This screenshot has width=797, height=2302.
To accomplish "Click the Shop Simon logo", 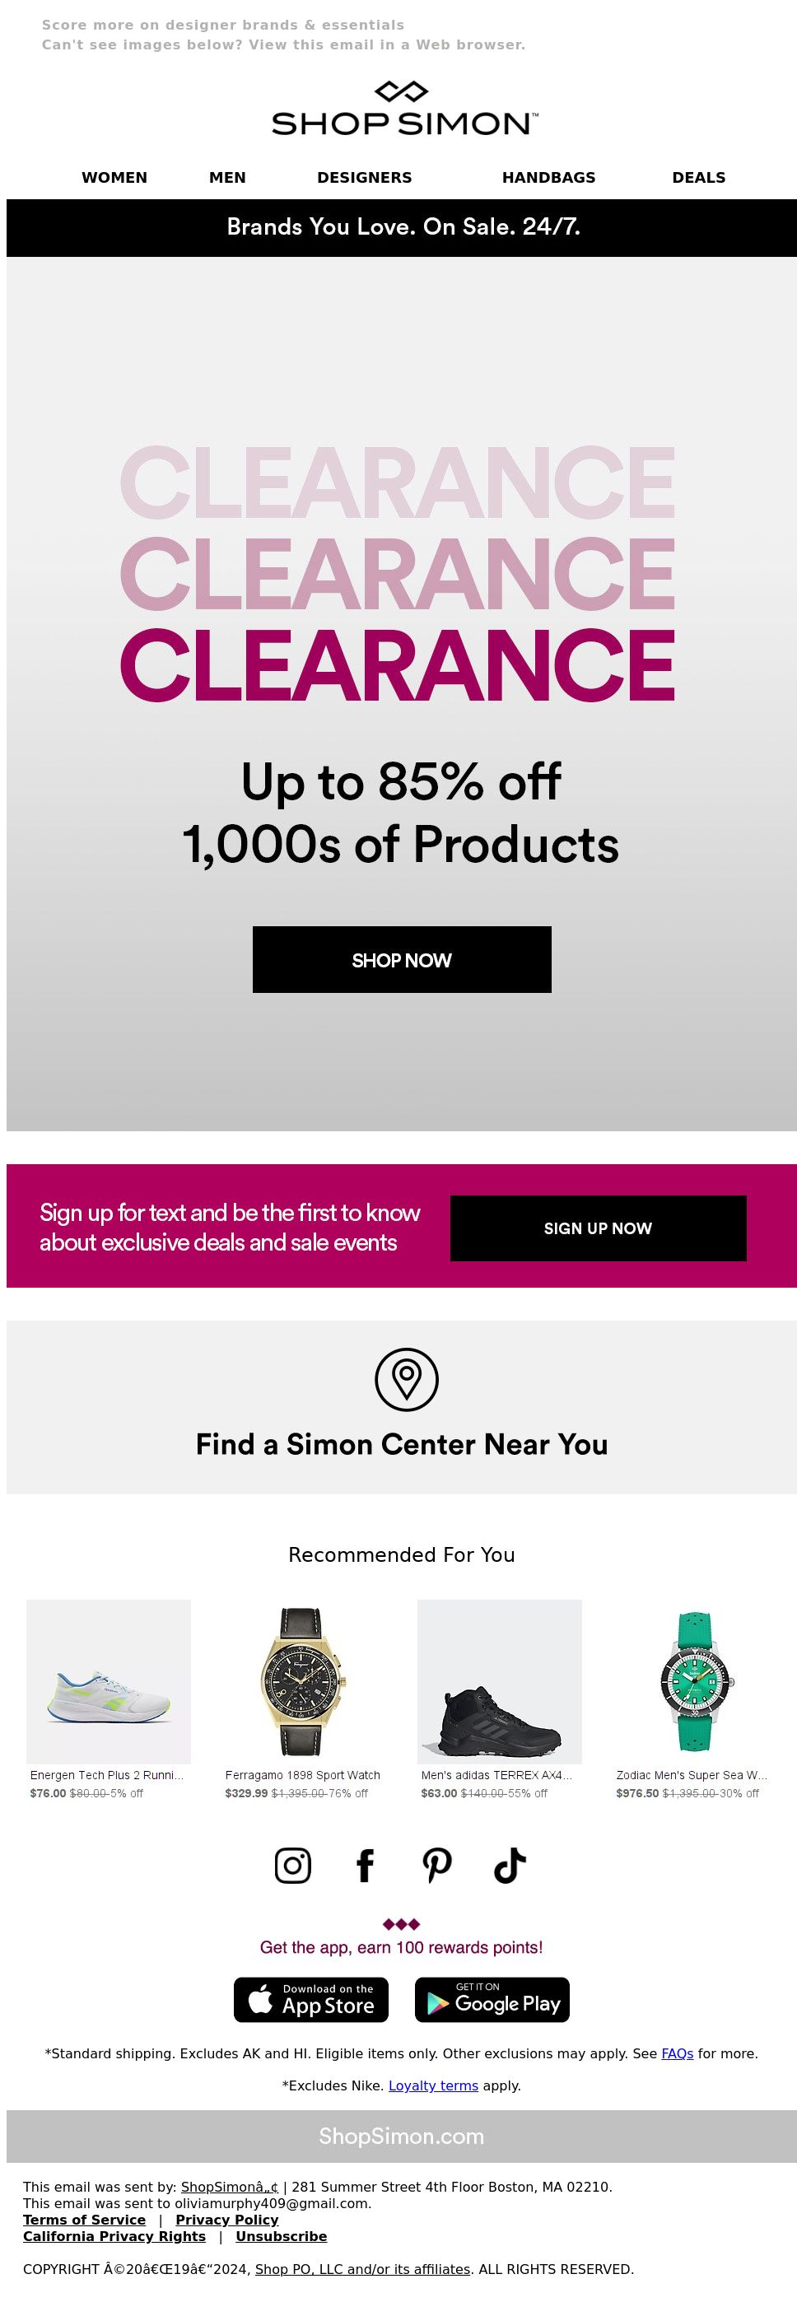I will [x=405, y=108].
